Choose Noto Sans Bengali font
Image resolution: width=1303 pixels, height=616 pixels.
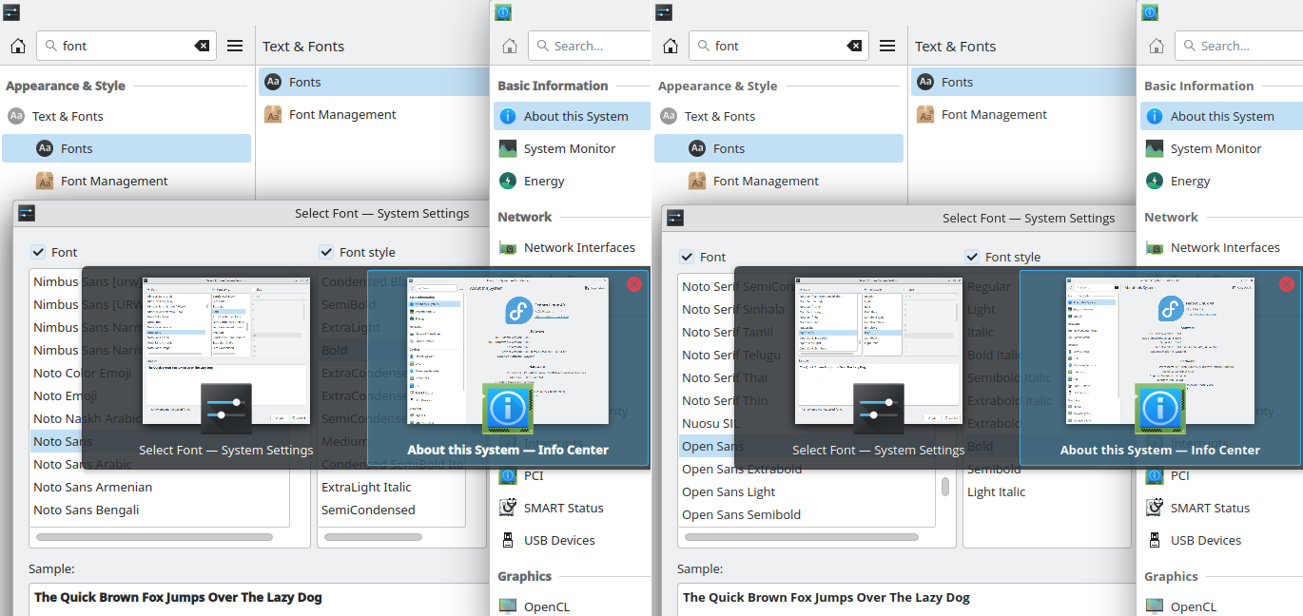87,510
